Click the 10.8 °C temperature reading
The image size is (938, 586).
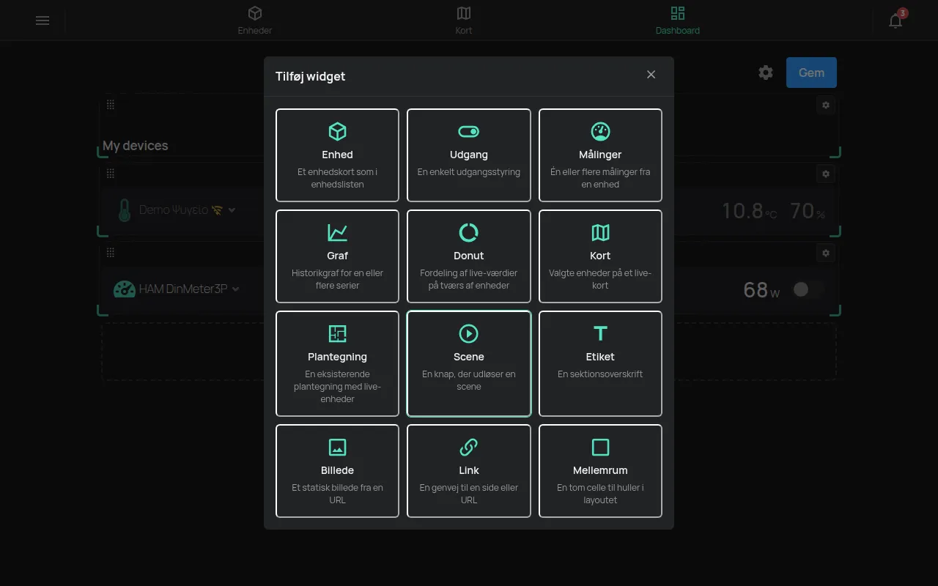[749, 211]
